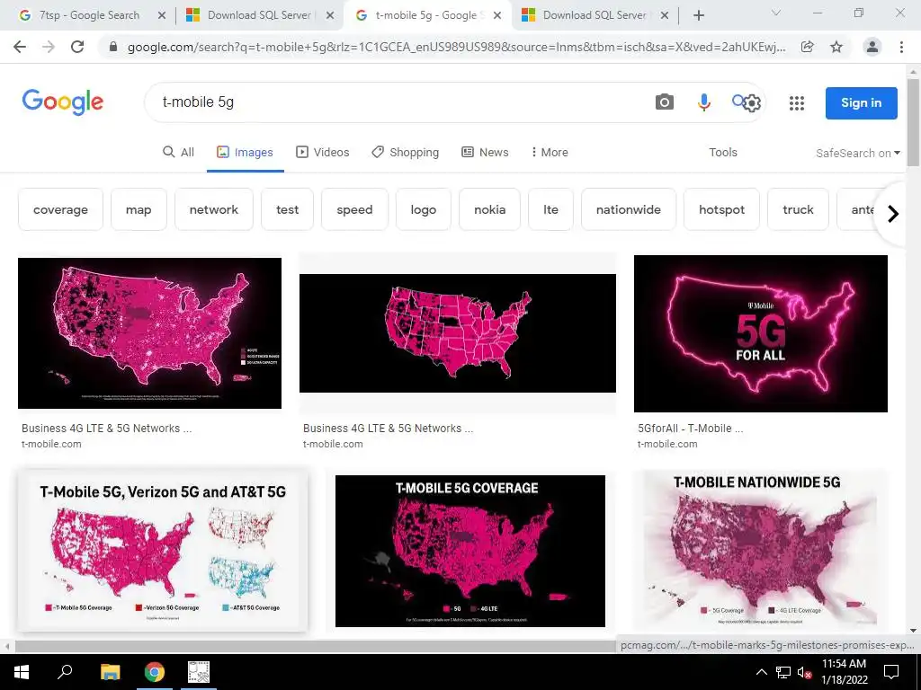Viewport: 921px width, 690px height.
Task: Filter images by truck chip
Action: 799,209
